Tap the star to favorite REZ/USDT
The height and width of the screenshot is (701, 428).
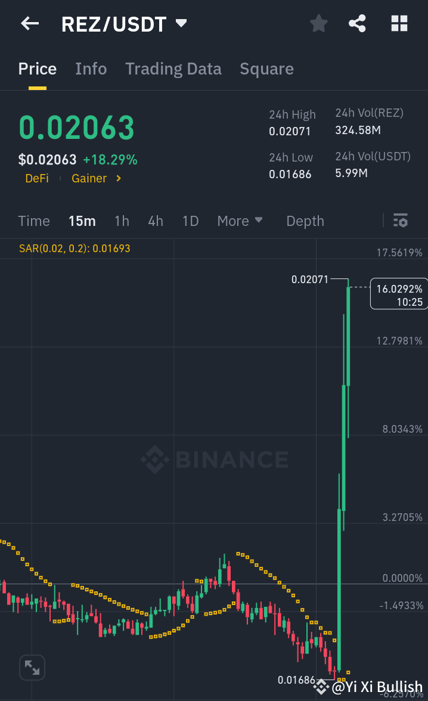318,24
